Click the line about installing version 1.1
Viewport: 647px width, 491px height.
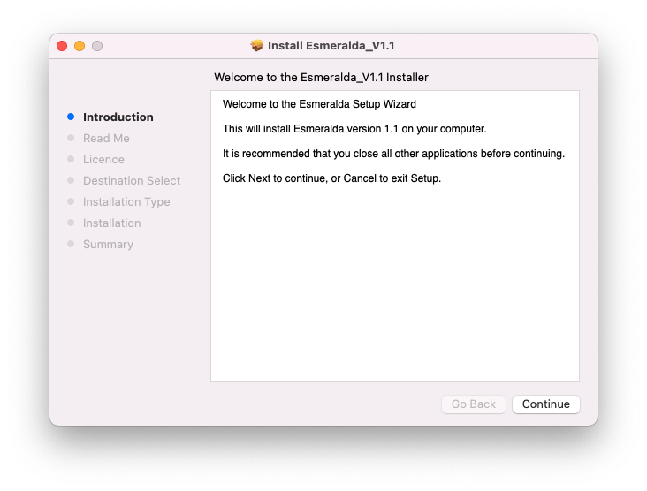click(x=354, y=129)
